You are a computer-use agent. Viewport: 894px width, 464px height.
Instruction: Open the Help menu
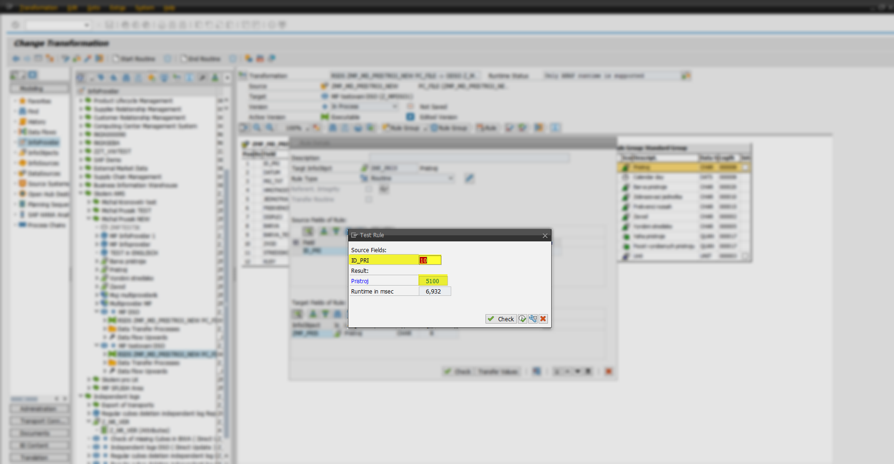pyautogui.click(x=169, y=8)
